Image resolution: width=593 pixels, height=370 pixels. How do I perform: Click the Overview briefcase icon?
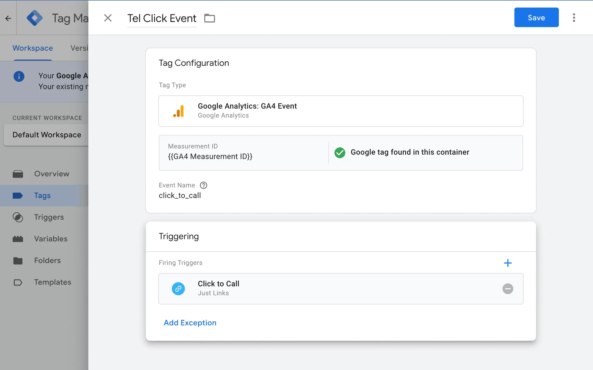tap(18, 174)
